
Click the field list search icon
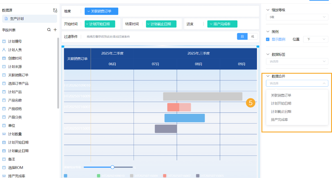tap(49, 30)
